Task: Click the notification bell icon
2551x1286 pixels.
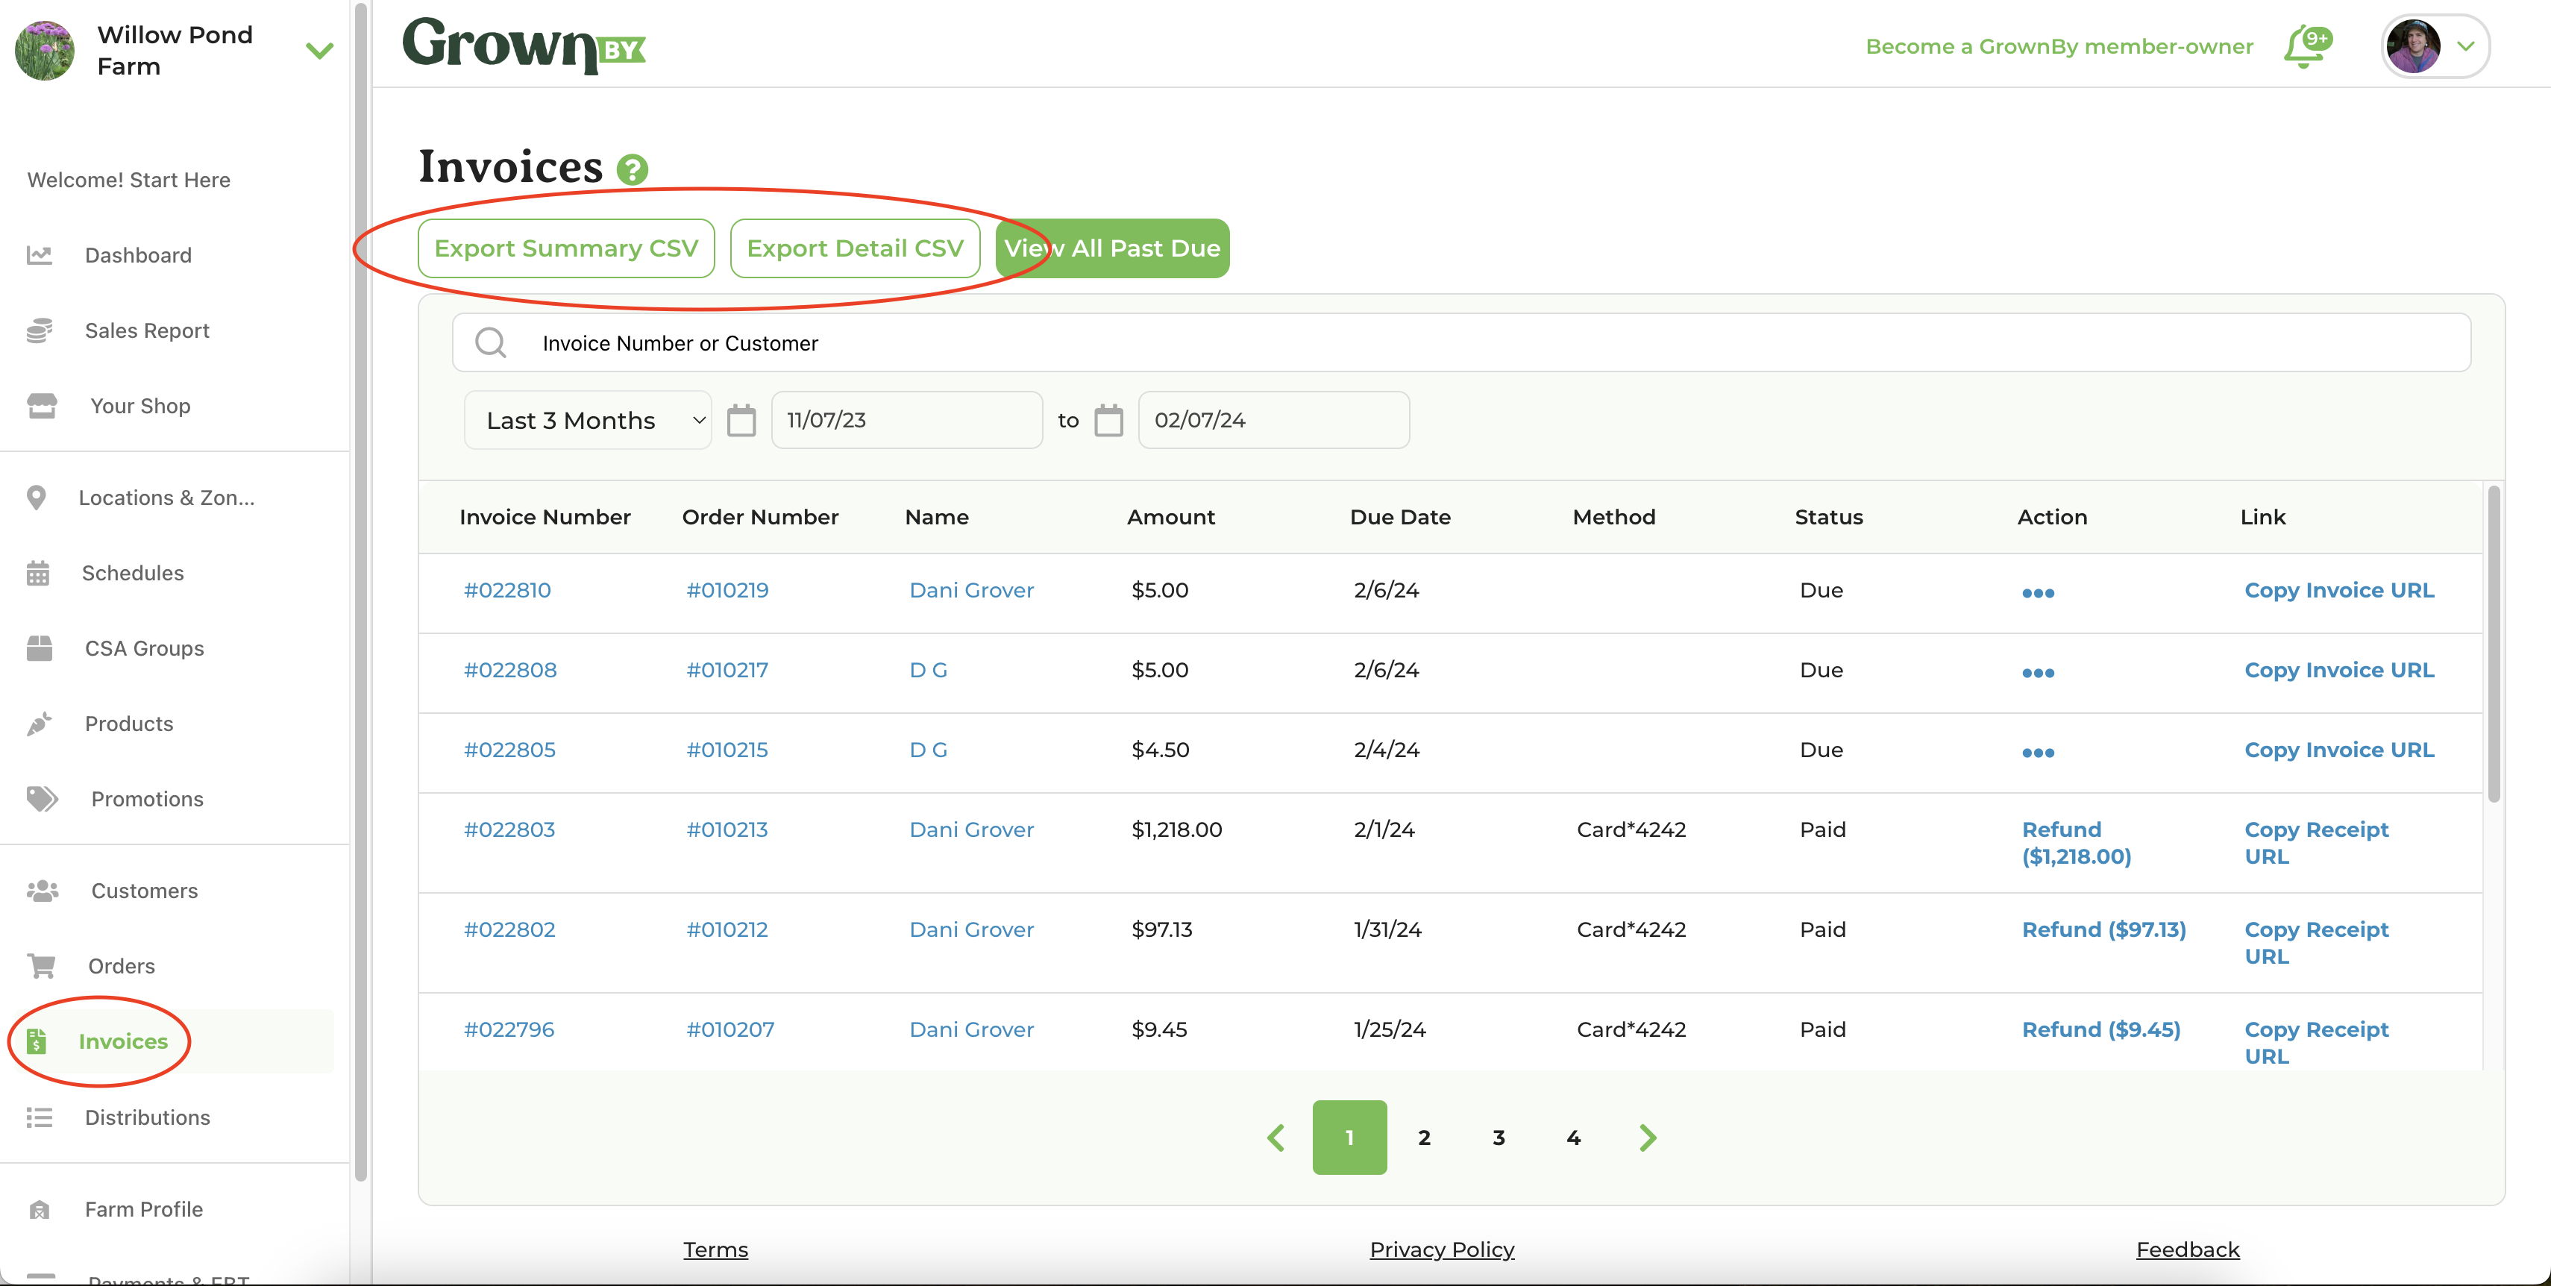Action: [x=2304, y=46]
